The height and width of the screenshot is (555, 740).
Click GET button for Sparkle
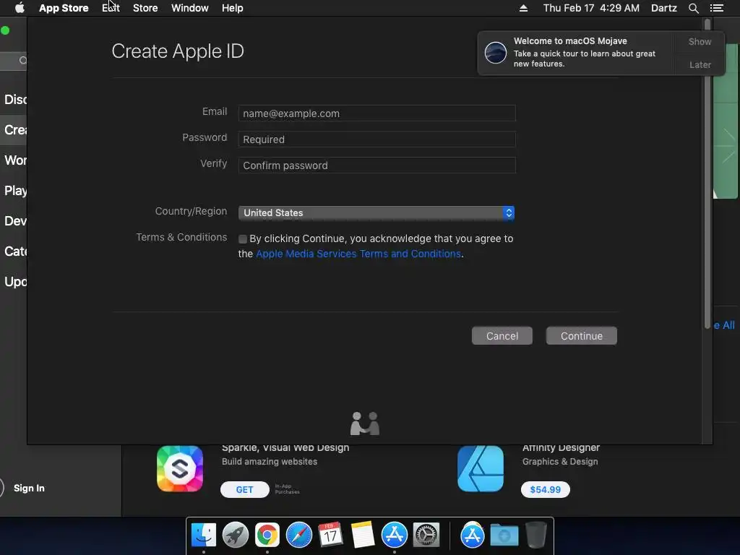(x=244, y=489)
